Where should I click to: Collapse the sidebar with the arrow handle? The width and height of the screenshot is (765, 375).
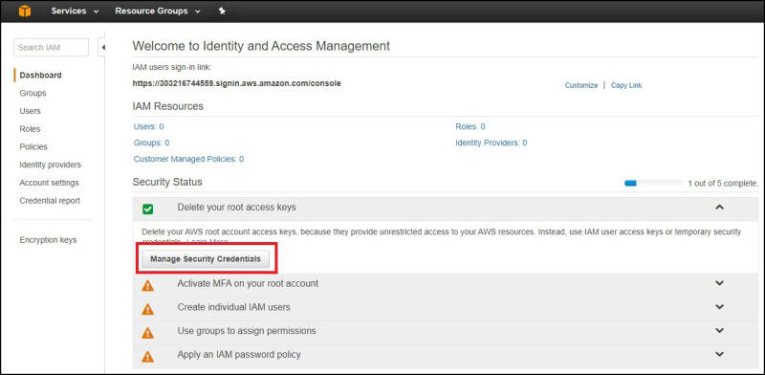click(103, 48)
